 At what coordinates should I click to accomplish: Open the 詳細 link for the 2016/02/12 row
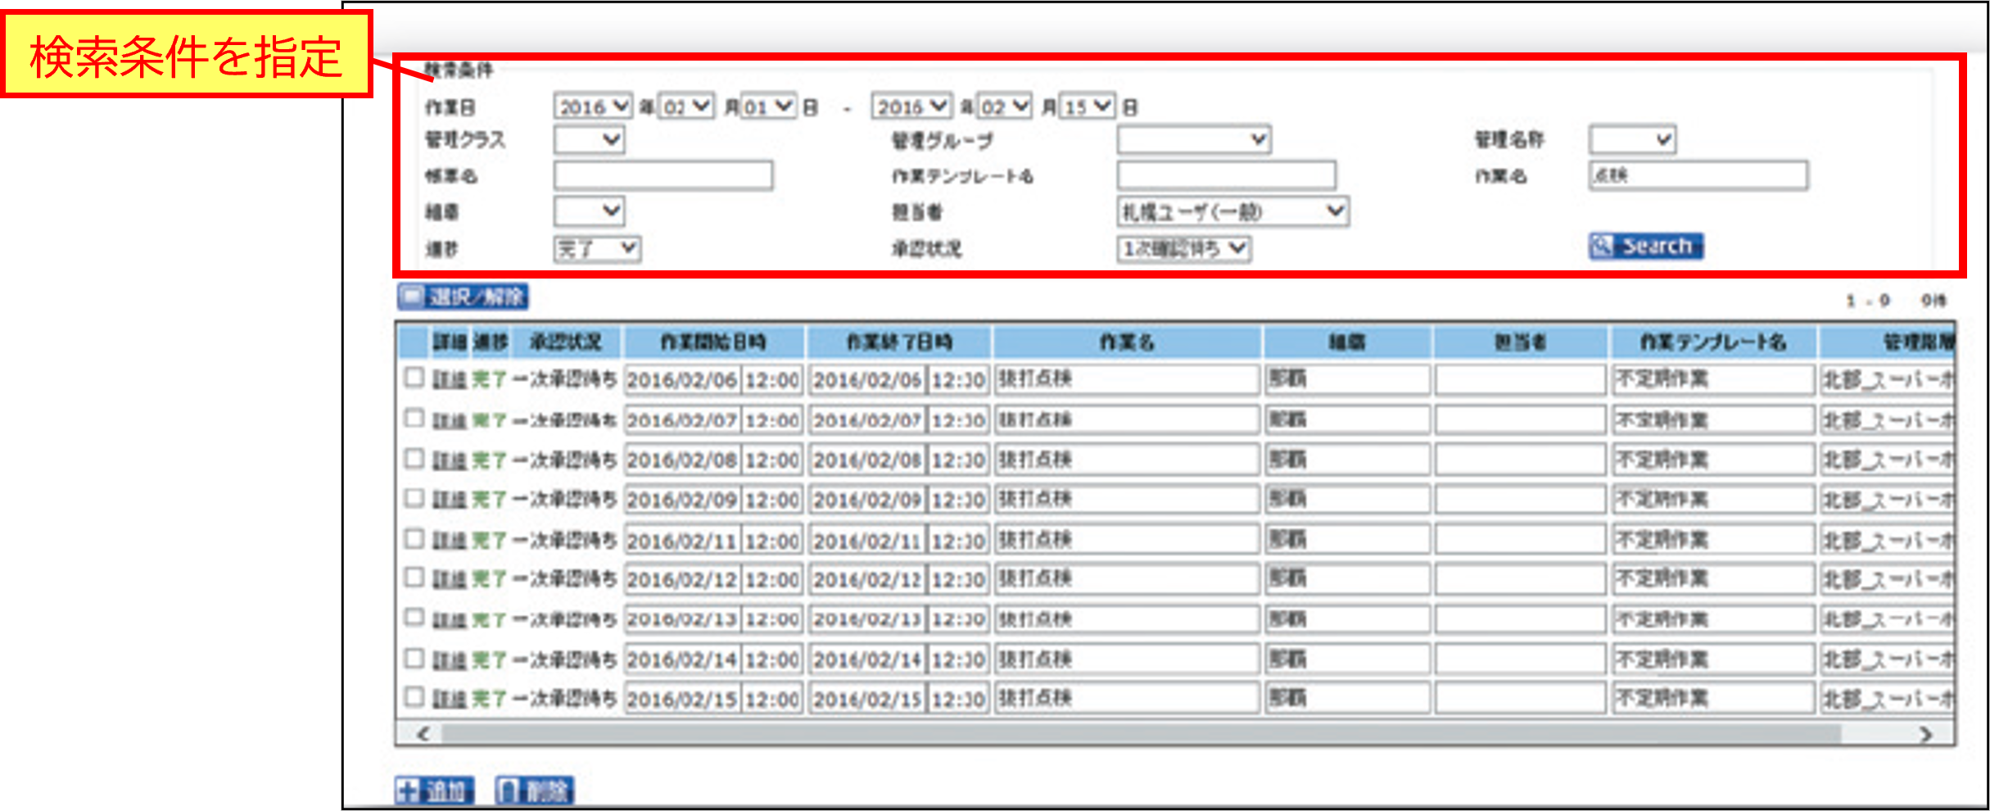tap(449, 579)
